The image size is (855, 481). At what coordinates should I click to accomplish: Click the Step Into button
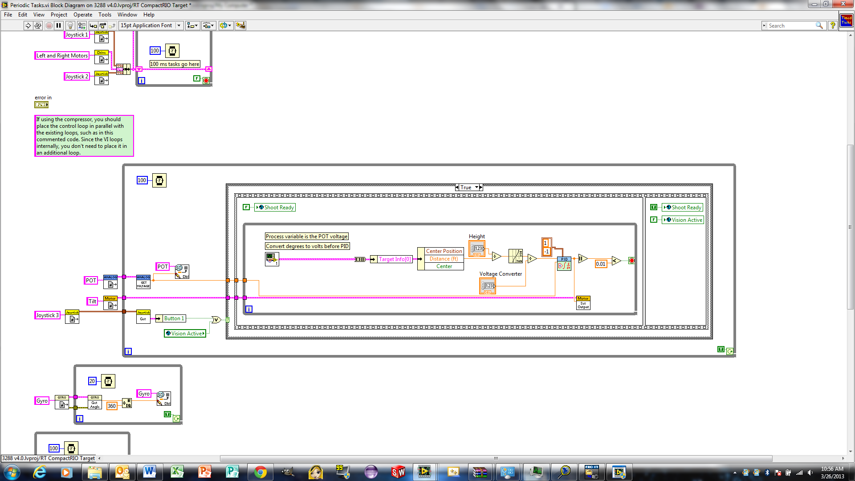(x=93, y=25)
